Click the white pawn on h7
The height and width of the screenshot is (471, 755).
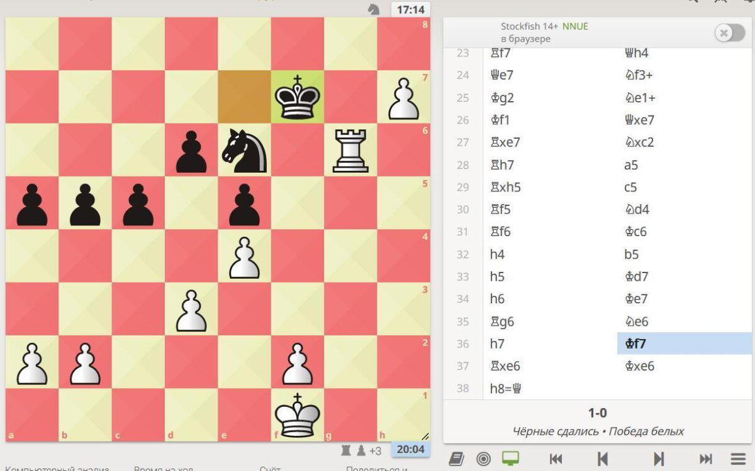click(404, 97)
